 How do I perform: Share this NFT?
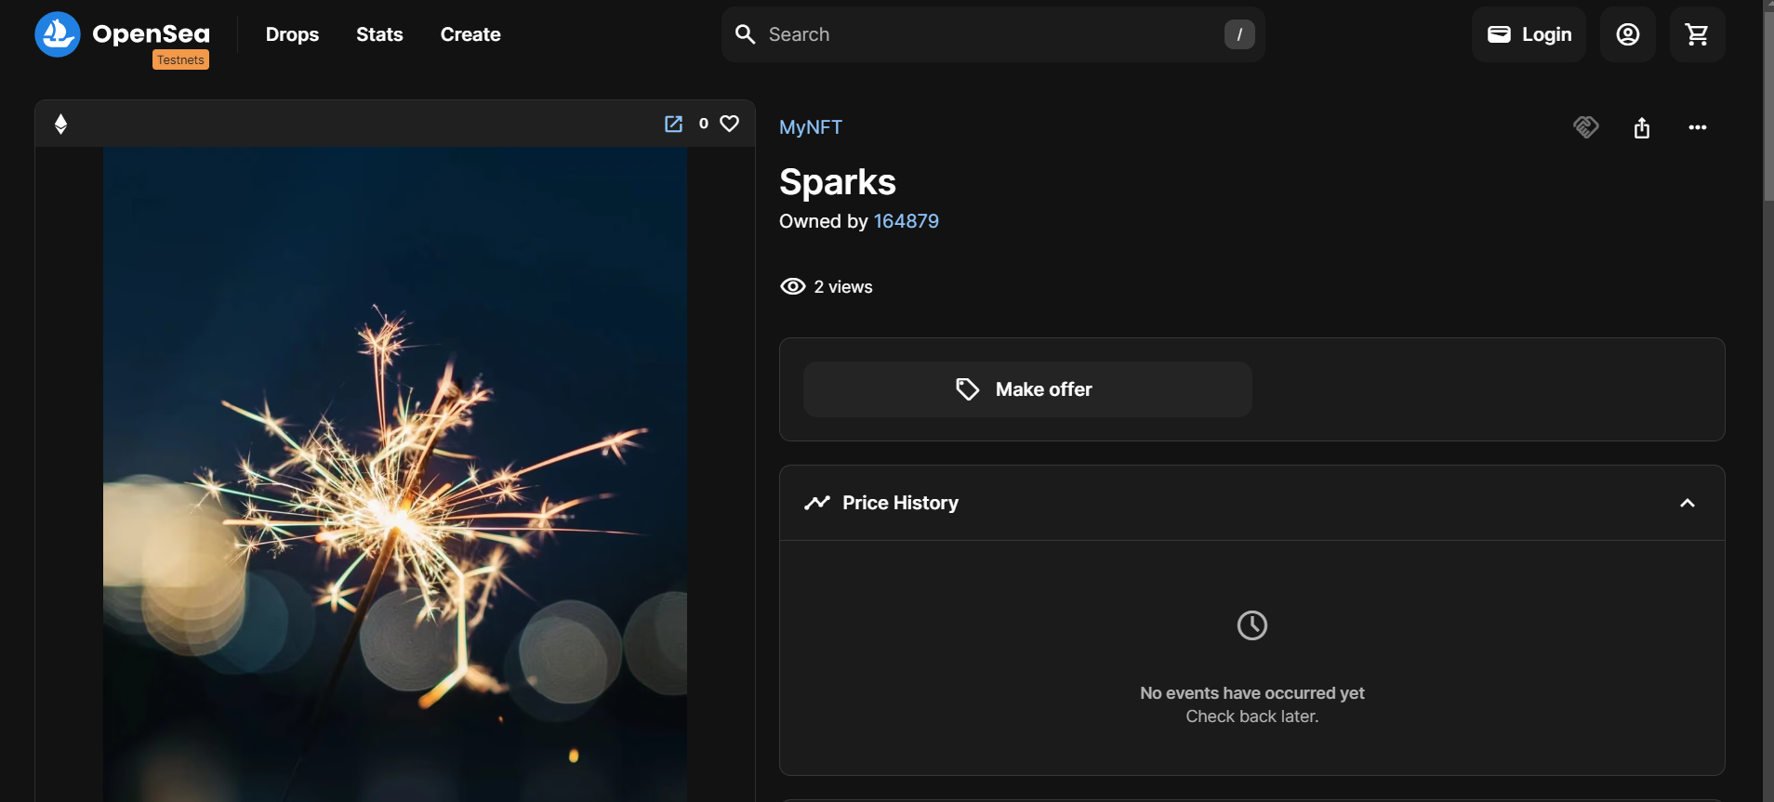pyautogui.click(x=1642, y=127)
